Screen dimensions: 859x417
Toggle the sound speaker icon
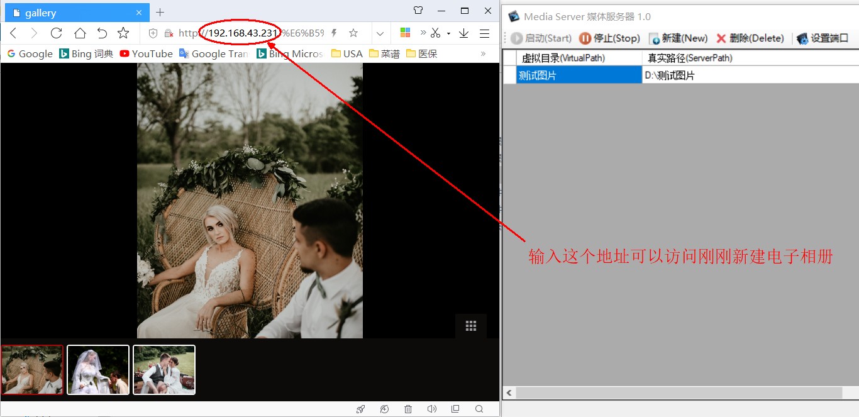tap(431, 409)
